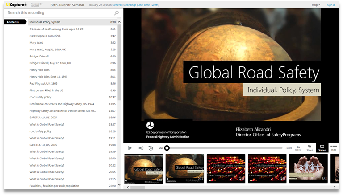Open the 1x playback speed control
The height and width of the screenshot is (196, 343).
coord(298,148)
